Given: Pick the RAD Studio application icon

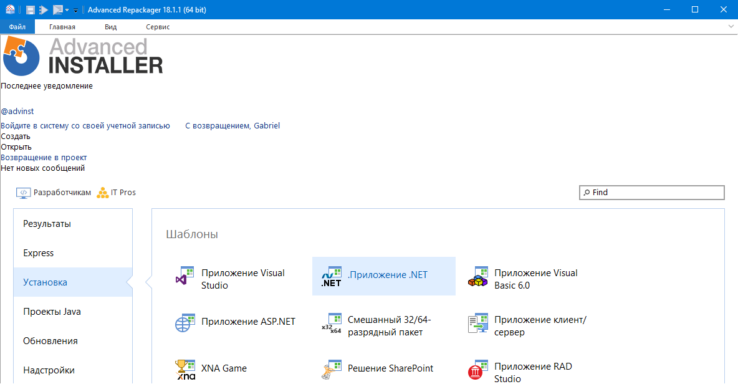Looking at the screenshot, I should [x=477, y=370].
